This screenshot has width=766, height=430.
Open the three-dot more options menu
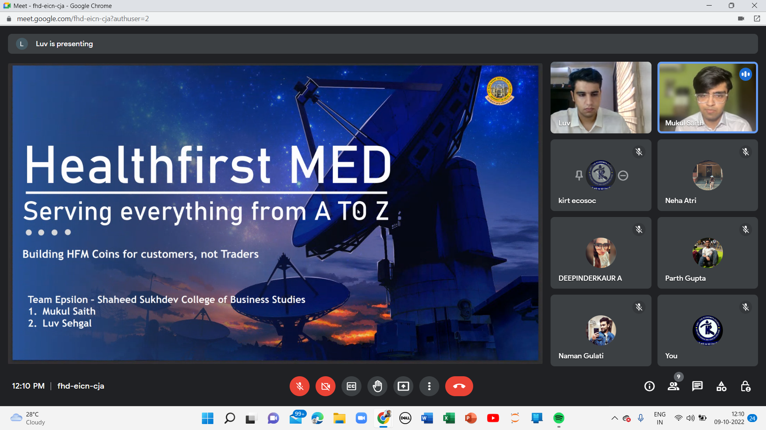(429, 386)
